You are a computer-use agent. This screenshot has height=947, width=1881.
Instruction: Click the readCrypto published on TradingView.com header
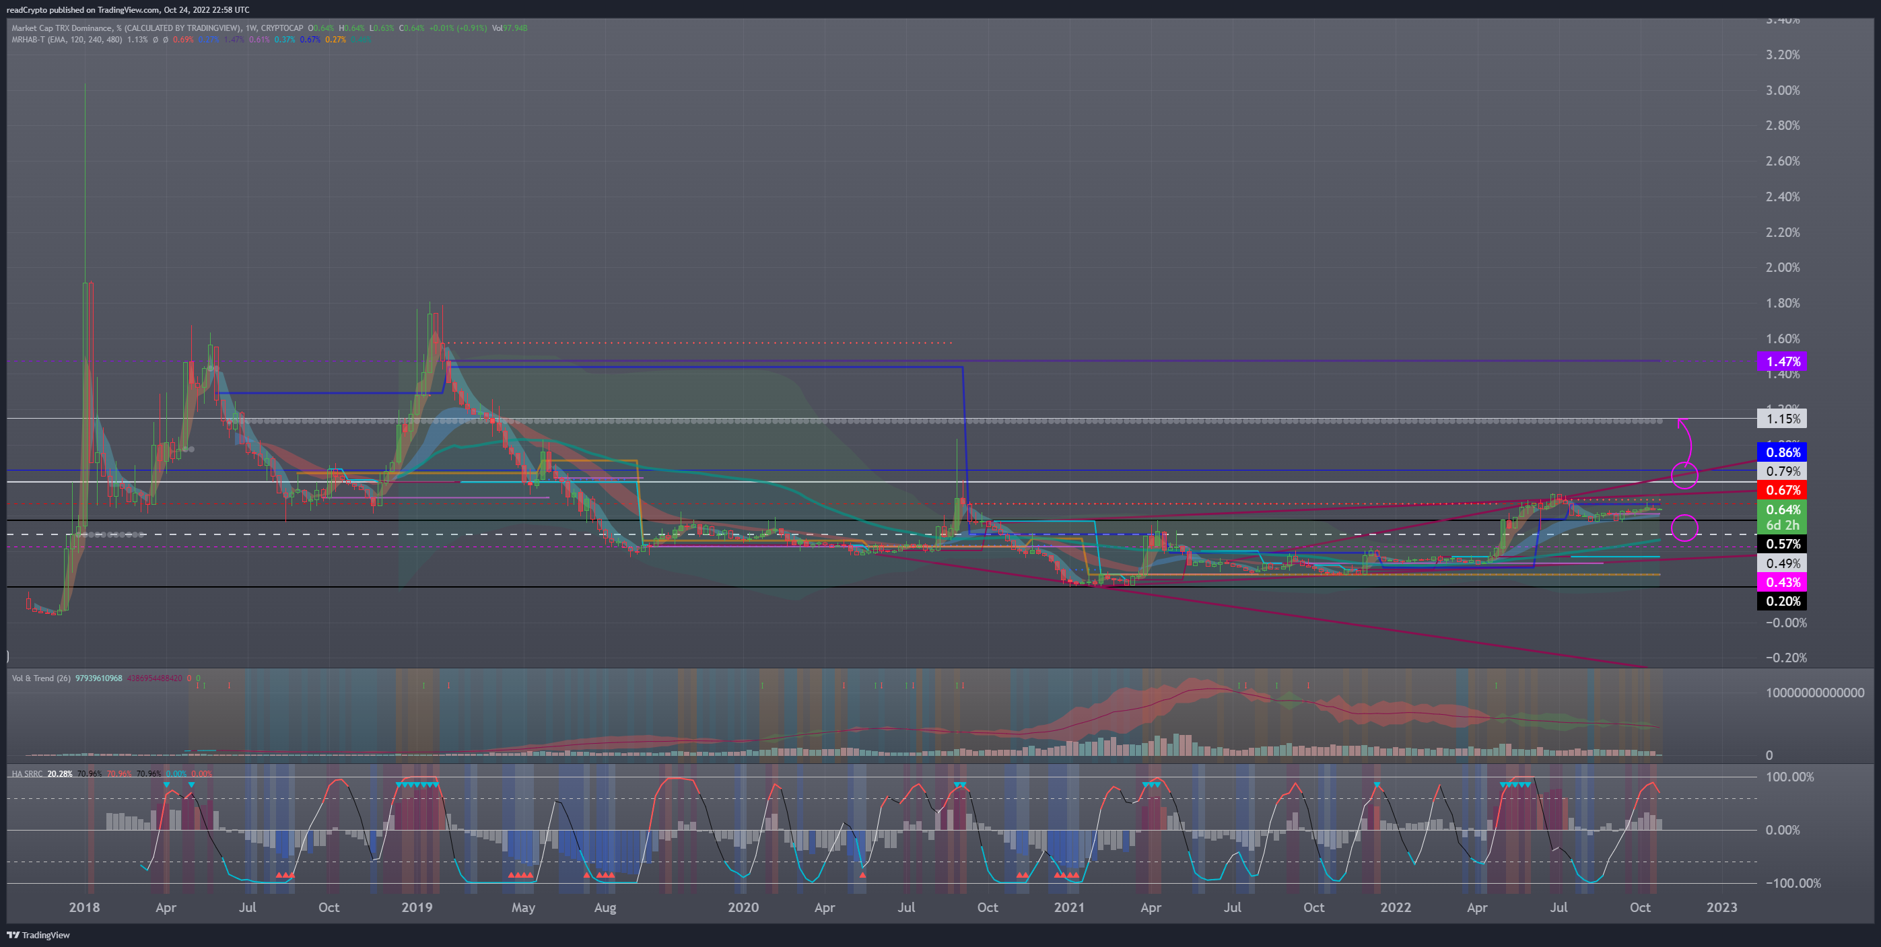click(128, 9)
